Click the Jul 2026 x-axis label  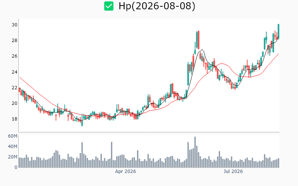(x=233, y=171)
